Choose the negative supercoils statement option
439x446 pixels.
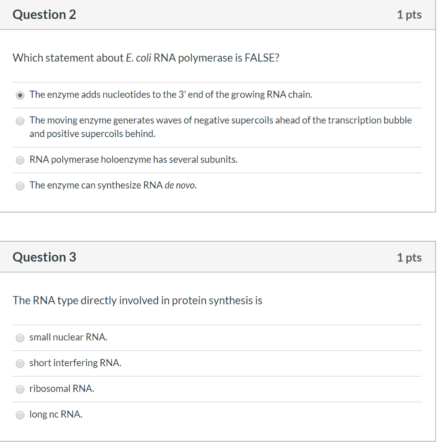pos(20,121)
